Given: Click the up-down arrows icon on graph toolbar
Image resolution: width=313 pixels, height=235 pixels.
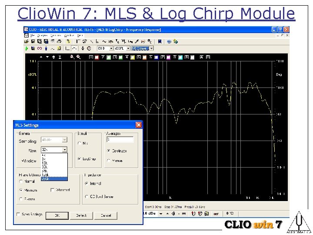Looking at the screenshot, I should (x=53, y=57).
